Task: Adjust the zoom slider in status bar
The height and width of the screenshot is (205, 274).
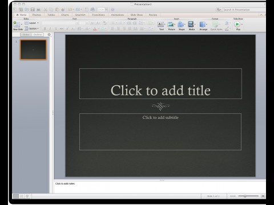Action: (248, 196)
